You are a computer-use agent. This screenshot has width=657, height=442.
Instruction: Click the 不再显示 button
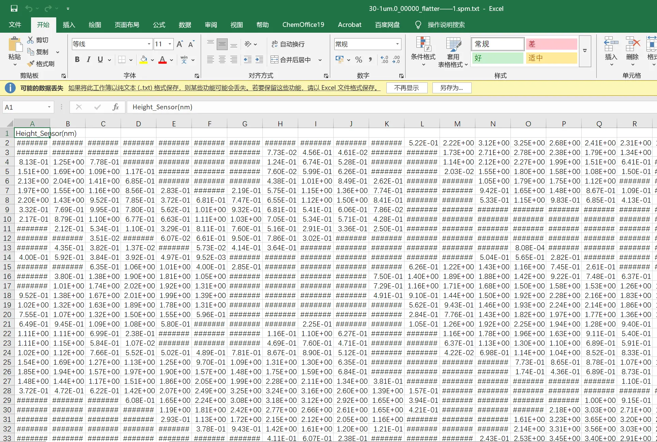407,88
